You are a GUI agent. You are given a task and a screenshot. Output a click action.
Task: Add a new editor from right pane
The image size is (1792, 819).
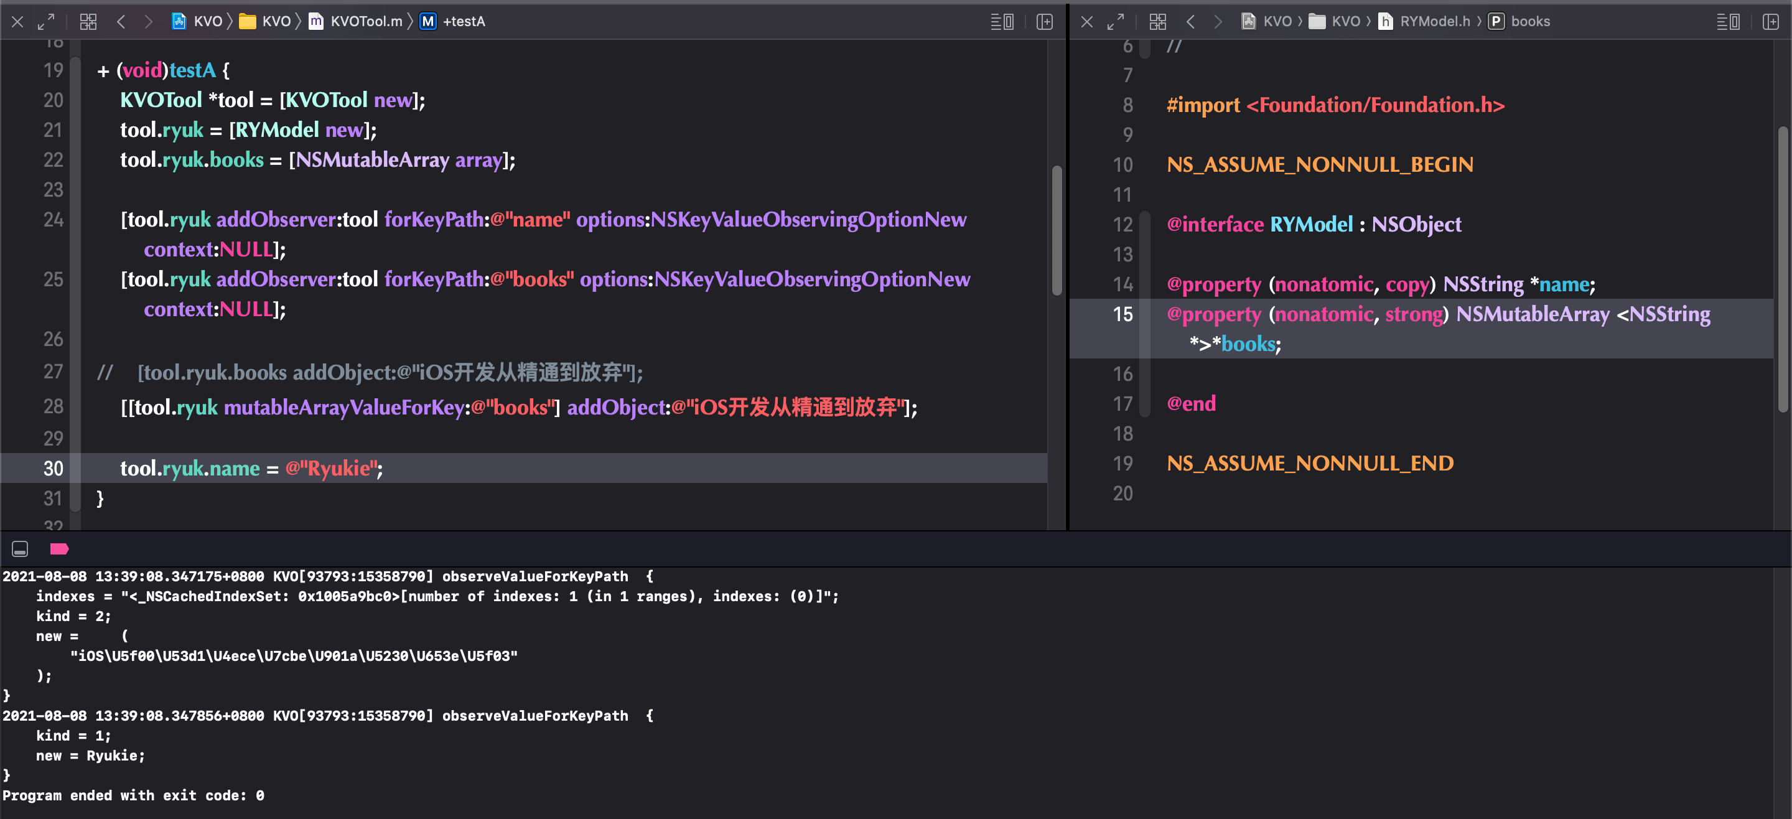1770,22
